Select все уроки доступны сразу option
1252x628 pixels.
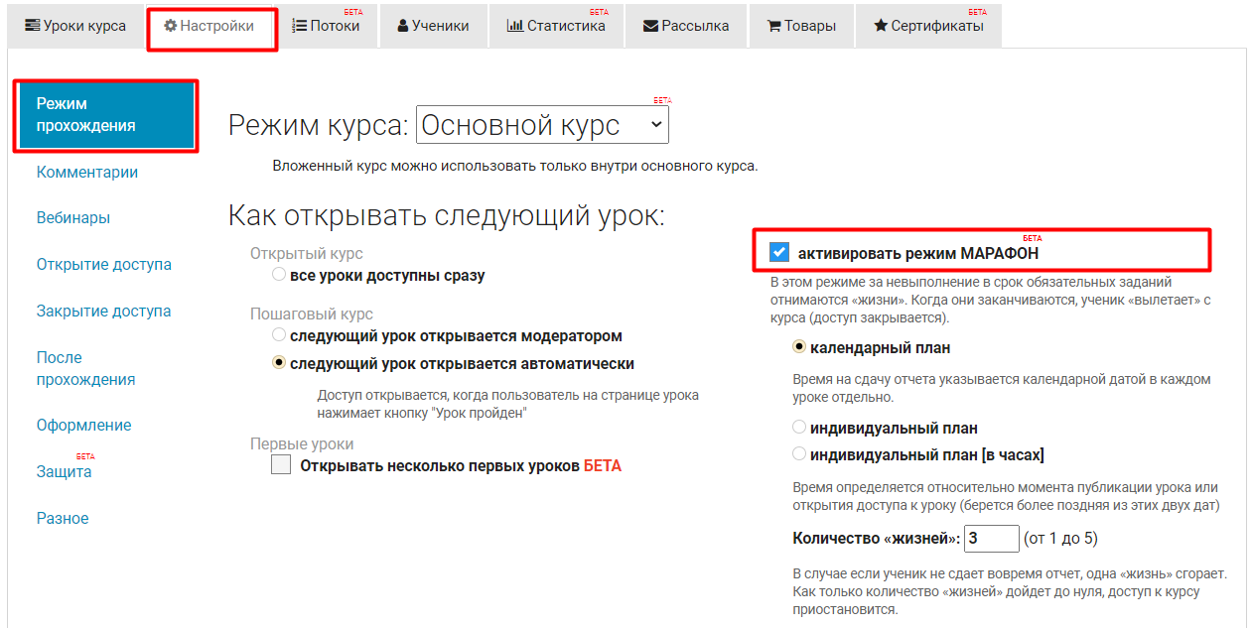279,275
